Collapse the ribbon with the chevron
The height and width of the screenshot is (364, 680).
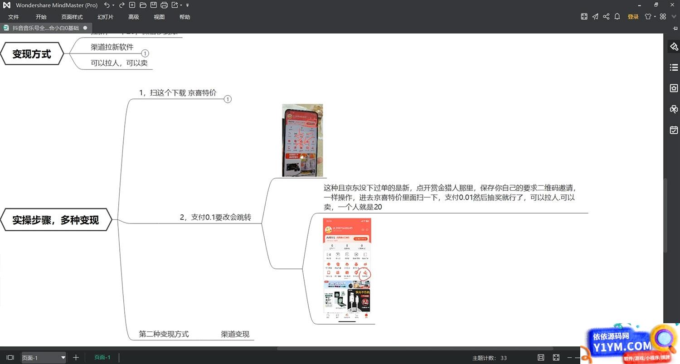tap(674, 17)
